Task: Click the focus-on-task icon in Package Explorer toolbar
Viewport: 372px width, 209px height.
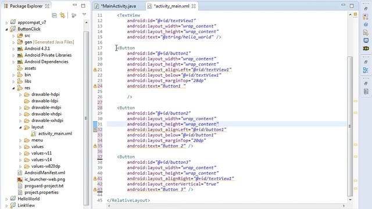Action: tap(74, 16)
